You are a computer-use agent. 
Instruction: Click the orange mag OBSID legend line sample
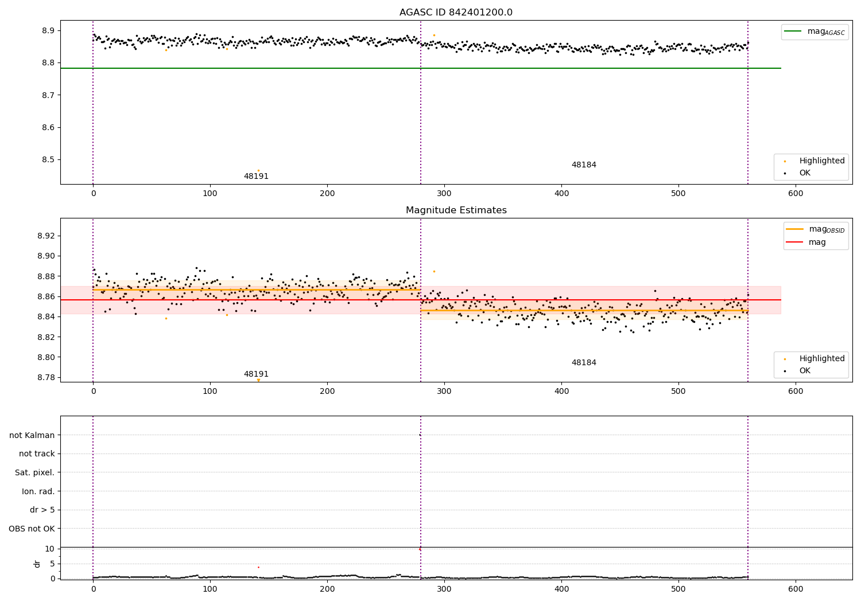[794, 229]
